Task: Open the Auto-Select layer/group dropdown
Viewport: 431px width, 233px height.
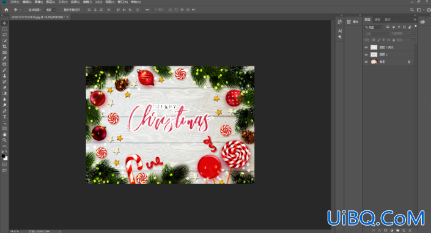Action: [x=50, y=10]
